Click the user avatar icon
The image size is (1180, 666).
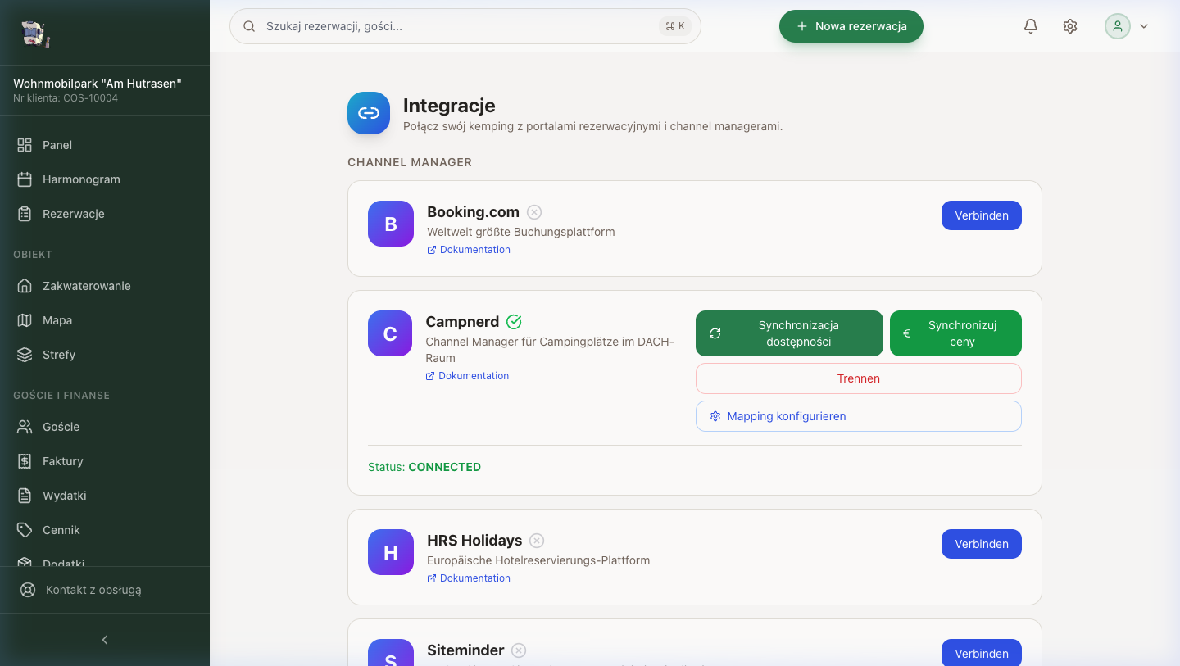[x=1118, y=26]
